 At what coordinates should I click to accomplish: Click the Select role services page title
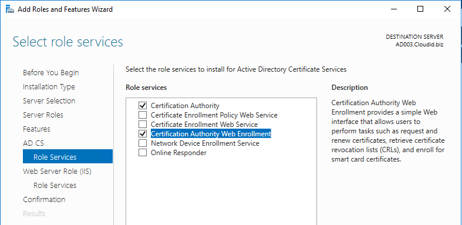[68, 42]
